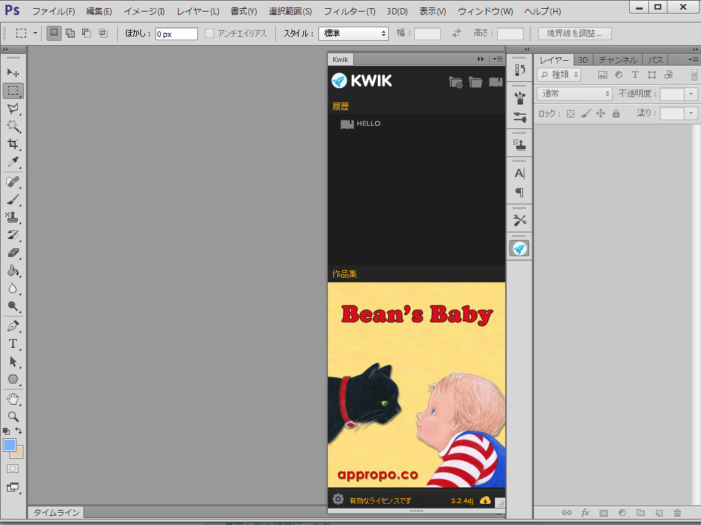Viewport: 701px width, 525px height.
Task: Toggle lock transparent pixels
Action: click(x=570, y=113)
